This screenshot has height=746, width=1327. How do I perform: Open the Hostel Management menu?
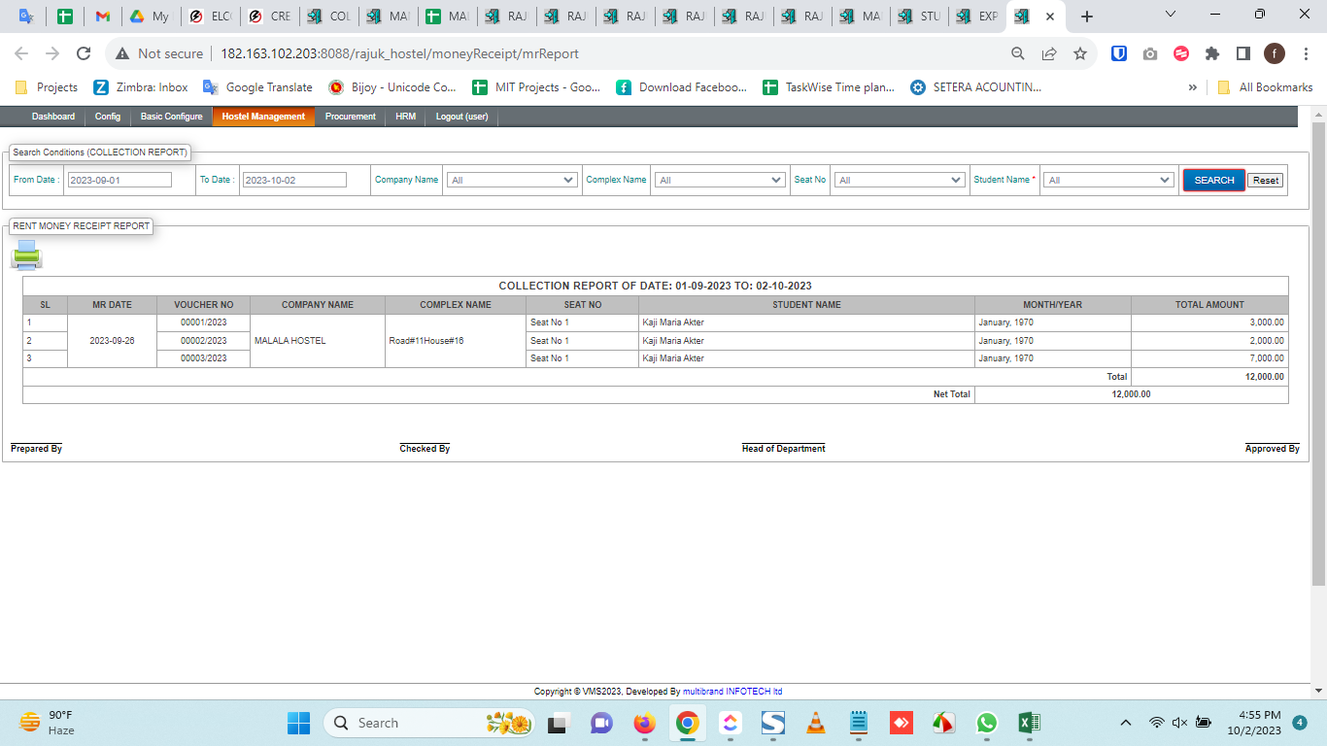coord(263,117)
